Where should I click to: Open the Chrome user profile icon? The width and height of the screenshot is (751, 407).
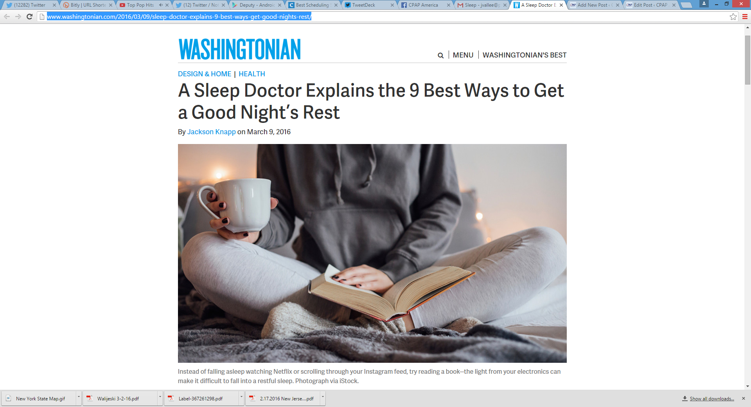point(704,4)
